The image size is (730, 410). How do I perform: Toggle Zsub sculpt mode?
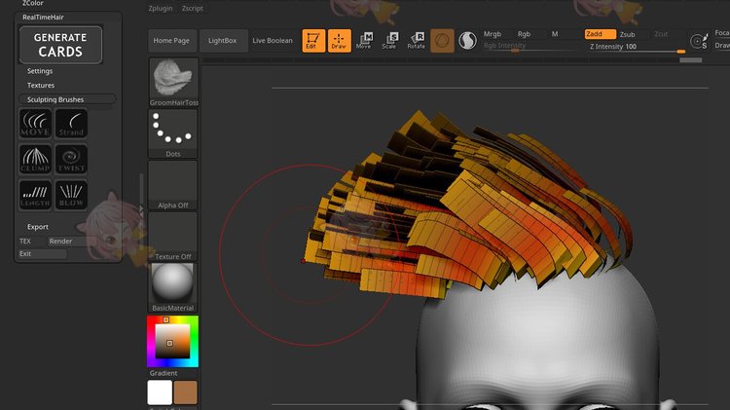coord(627,34)
